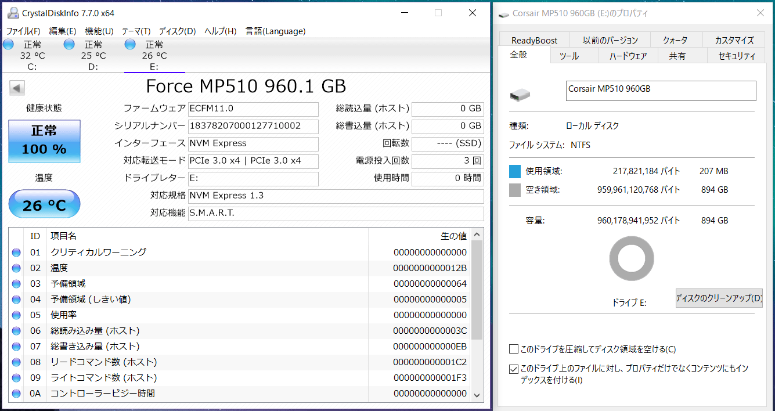Click the SMART list scrollbar thumb
The image size is (775, 411).
477,290
